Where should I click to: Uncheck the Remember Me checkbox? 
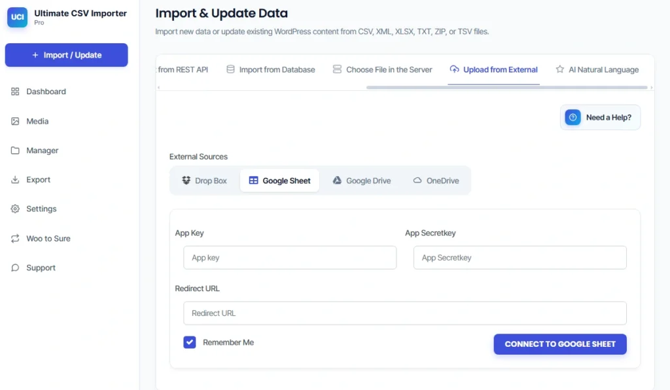190,342
